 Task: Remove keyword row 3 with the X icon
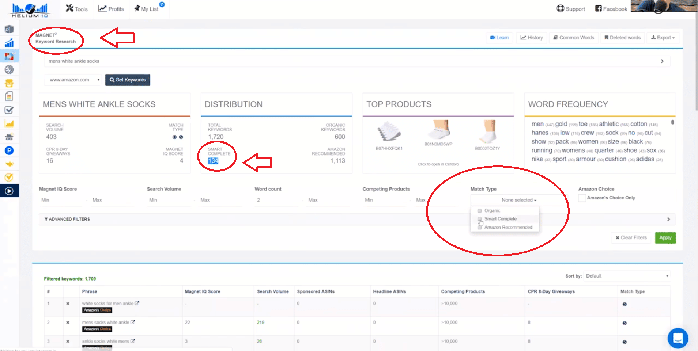(68, 342)
